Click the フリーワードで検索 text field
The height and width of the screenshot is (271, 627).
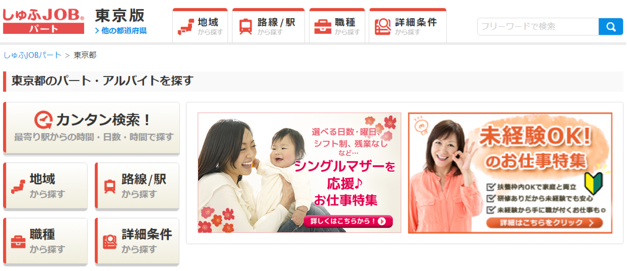click(538, 27)
